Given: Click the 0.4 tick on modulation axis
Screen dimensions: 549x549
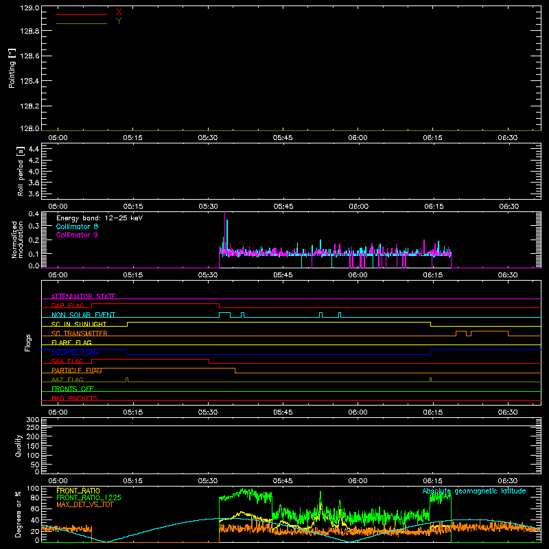Looking at the screenshot, I should click(34, 214).
